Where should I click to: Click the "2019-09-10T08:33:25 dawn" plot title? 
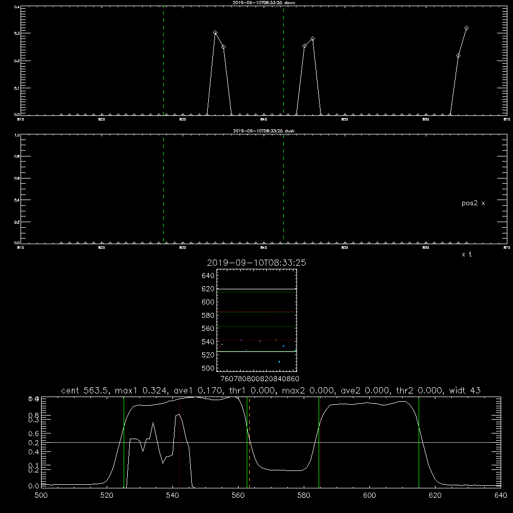coord(264,3)
